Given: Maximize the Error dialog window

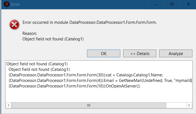Looking at the screenshot, I should [172, 4].
